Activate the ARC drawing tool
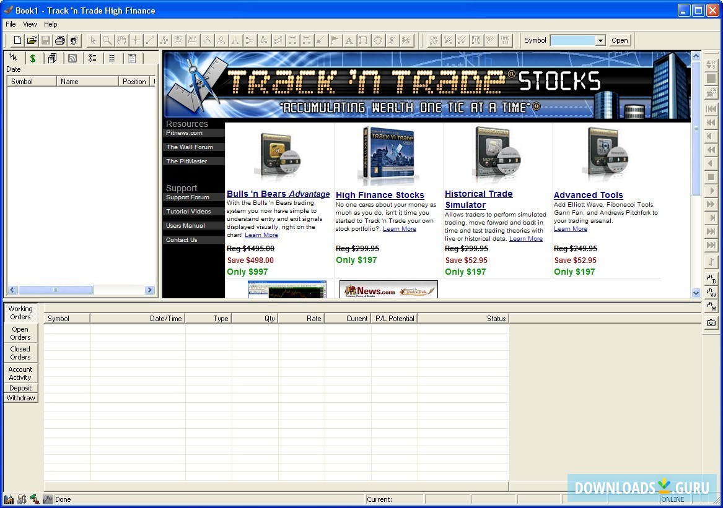Viewport: 723px width, 508px height. pyautogui.click(x=178, y=40)
